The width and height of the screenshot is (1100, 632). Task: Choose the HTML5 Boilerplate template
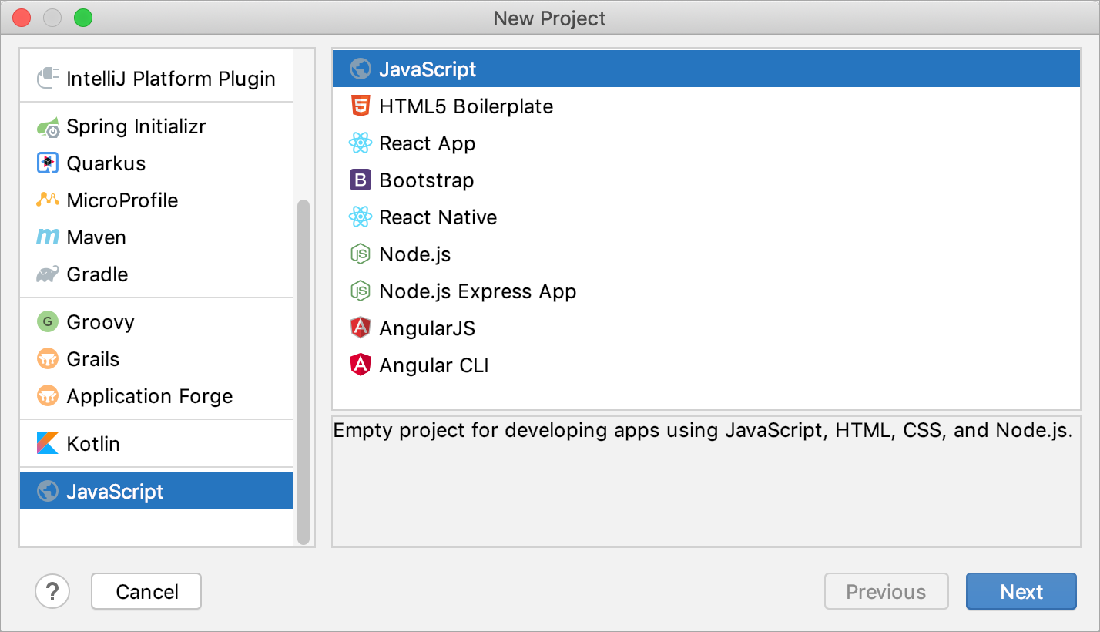point(706,106)
